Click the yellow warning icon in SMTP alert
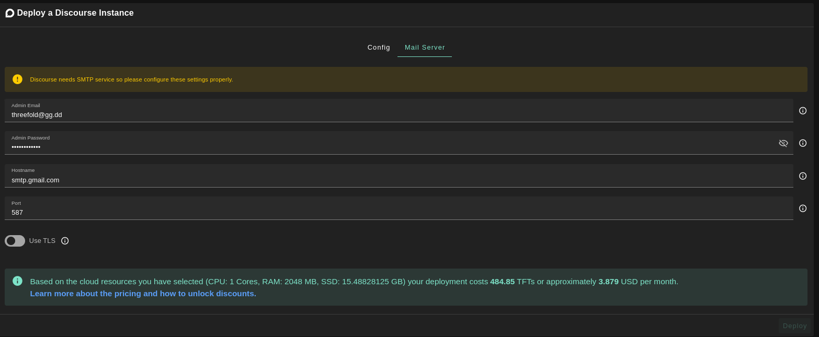Viewport: 819px width, 337px height. 18,79
